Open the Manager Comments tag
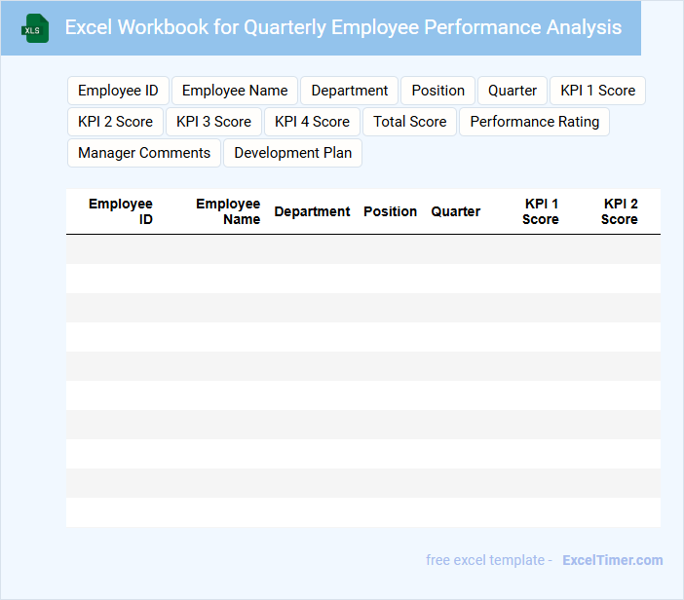This screenshot has height=600, width=684. point(144,153)
